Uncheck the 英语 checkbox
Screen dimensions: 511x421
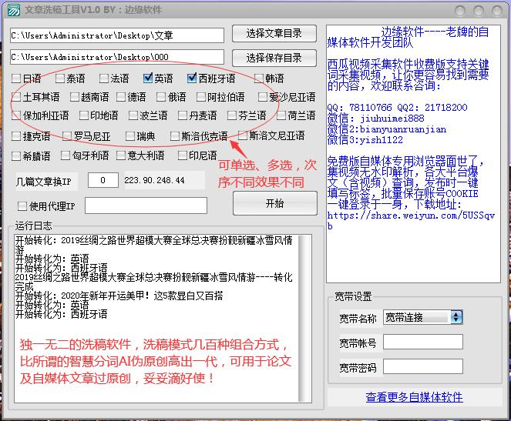pyautogui.click(x=148, y=78)
